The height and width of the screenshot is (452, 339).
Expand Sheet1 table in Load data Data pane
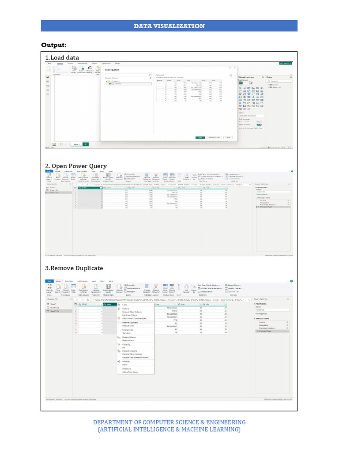(268, 85)
